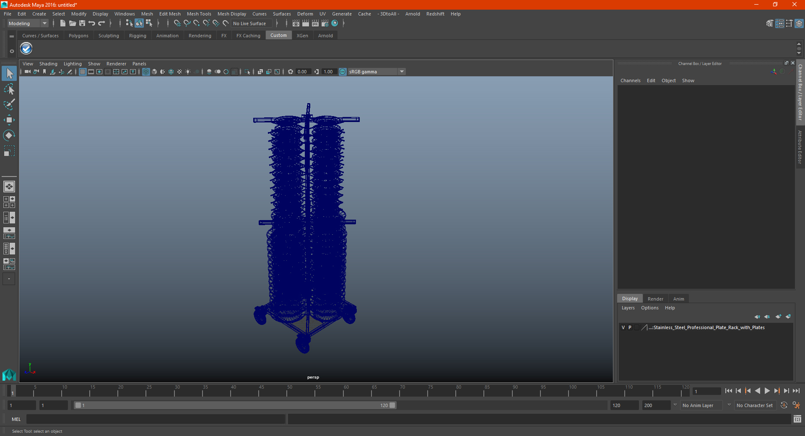
Task: Open the animation preferences running man icon
Action: (x=796, y=405)
